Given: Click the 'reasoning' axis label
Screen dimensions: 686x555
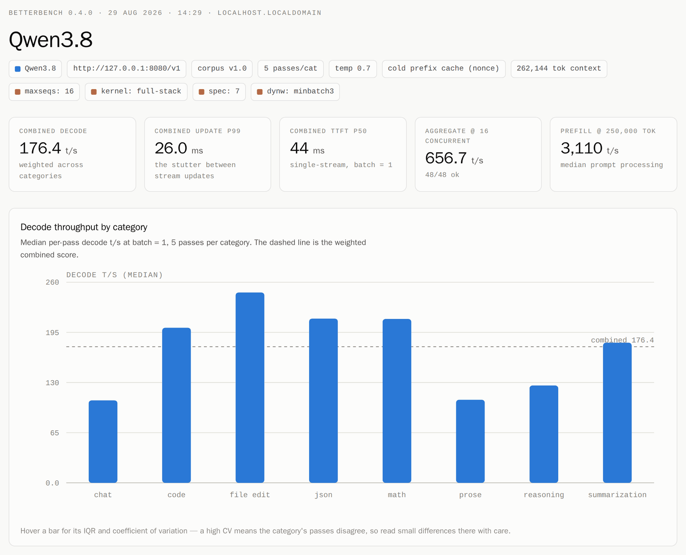Looking at the screenshot, I should click(x=544, y=495).
